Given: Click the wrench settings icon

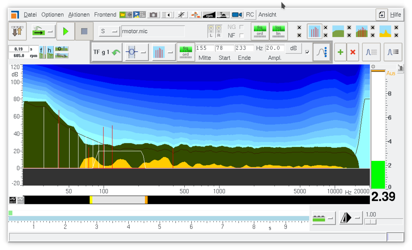Looking at the screenshot, I should tap(62, 56).
